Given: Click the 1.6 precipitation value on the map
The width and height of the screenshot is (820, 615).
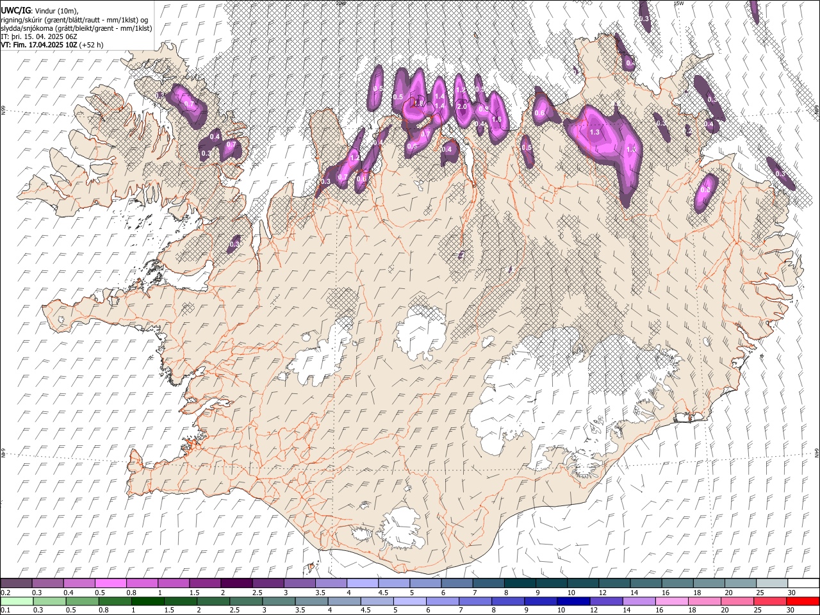Looking at the screenshot, I should 496,119.
